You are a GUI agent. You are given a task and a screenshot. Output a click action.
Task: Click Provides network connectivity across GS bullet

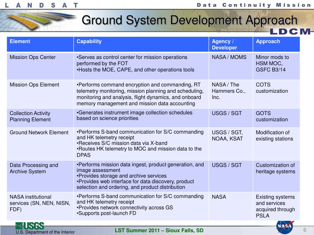(x=124, y=208)
